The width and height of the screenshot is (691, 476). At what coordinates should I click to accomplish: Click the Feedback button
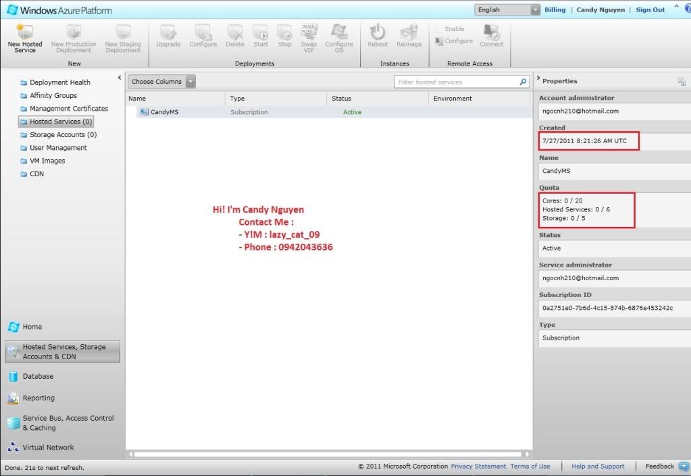coord(660,467)
